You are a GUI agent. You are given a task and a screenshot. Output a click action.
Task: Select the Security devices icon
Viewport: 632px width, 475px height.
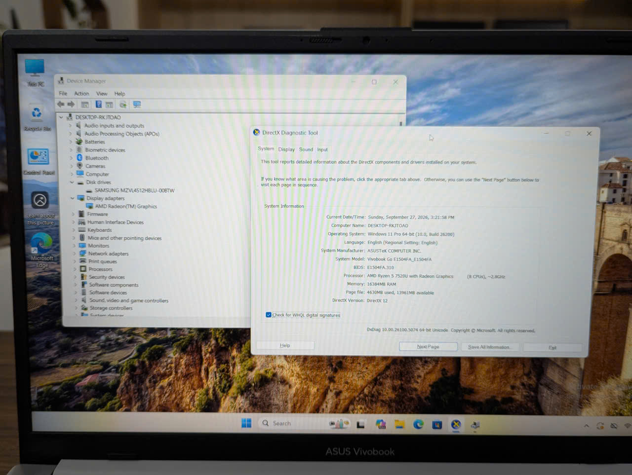pos(84,277)
